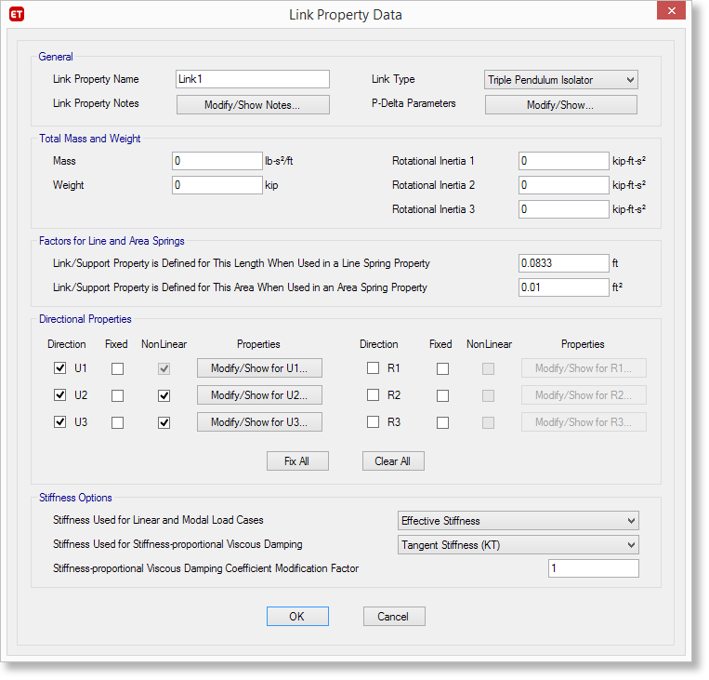The image size is (709, 680).
Task: Toggle the U2 direction checkbox
Action: (x=59, y=395)
